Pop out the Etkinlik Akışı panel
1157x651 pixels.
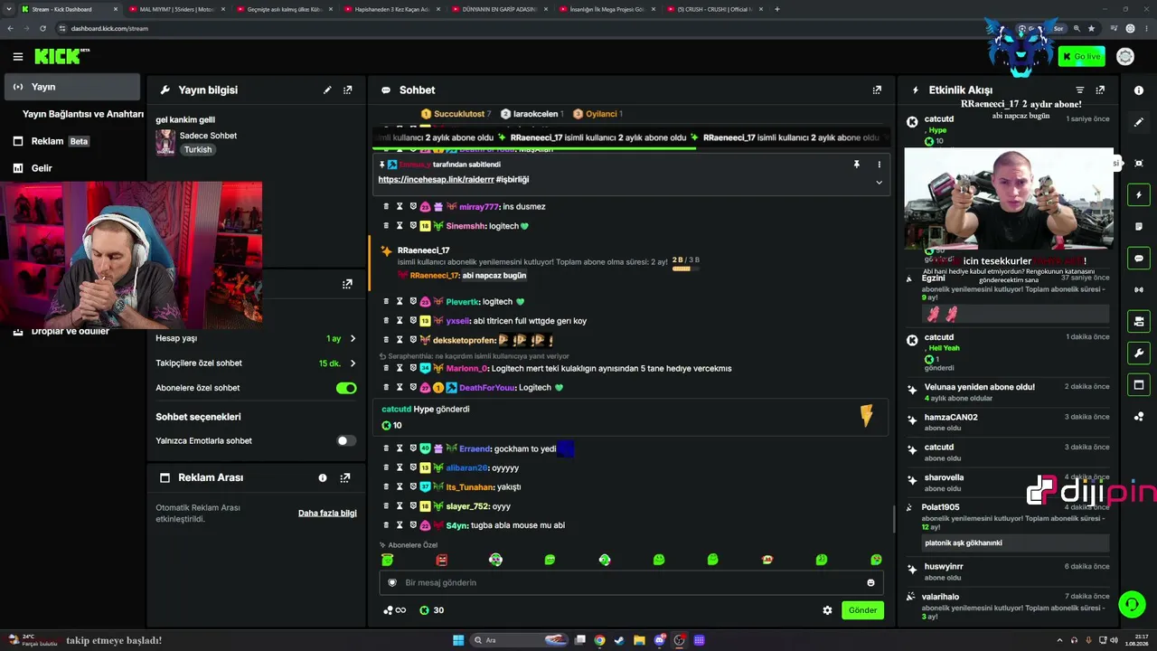pyautogui.click(x=1100, y=90)
